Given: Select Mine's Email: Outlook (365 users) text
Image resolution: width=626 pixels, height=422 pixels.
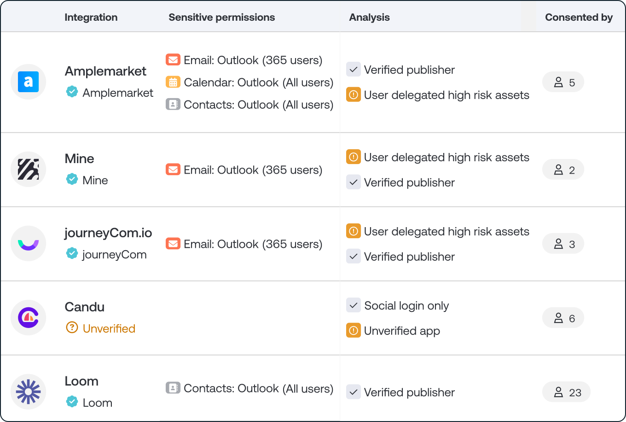Looking at the screenshot, I should (x=253, y=170).
